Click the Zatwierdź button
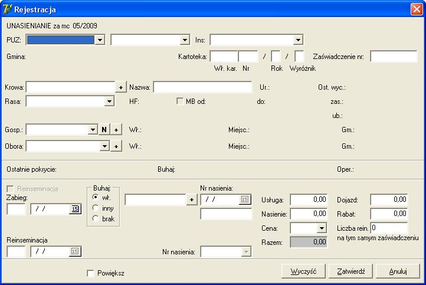This screenshot has width=426, height=285. point(350,271)
